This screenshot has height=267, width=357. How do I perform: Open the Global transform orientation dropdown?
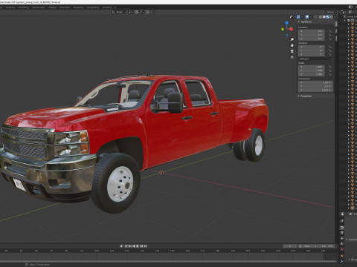pos(119,12)
